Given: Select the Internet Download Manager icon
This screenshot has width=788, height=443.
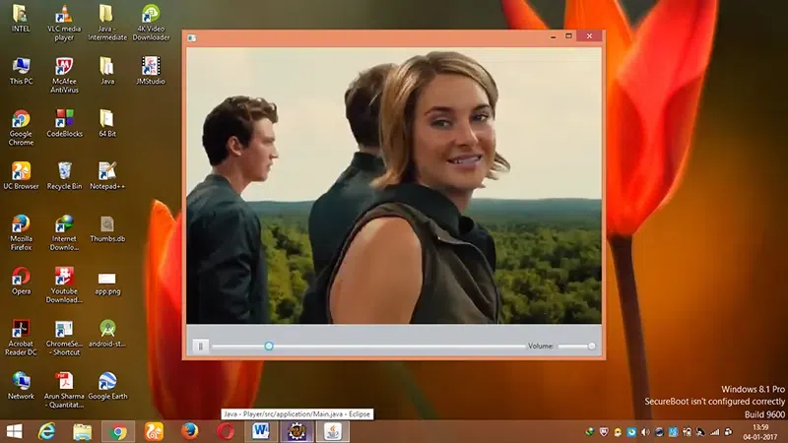Looking at the screenshot, I should point(64,232).
